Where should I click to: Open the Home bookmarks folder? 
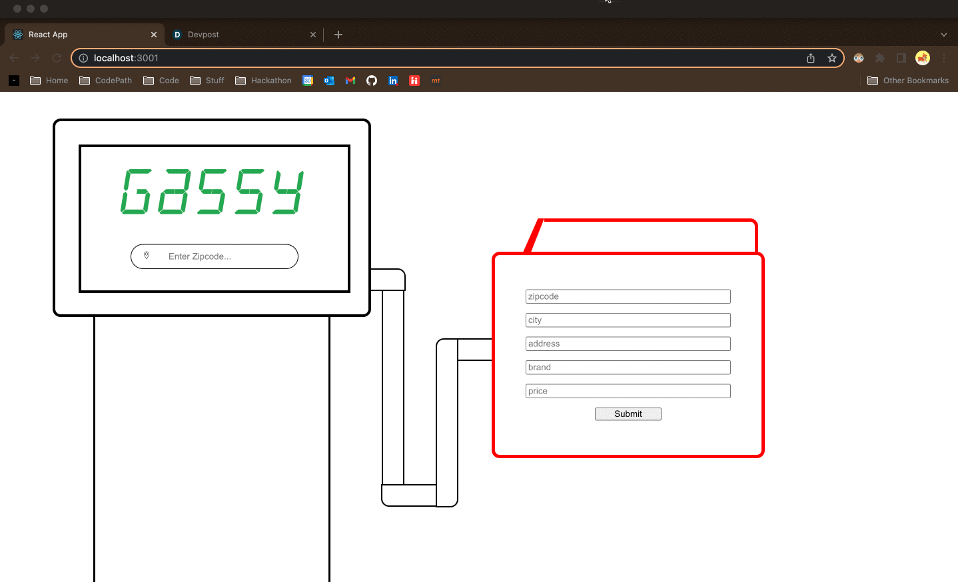tap(49, 81)
